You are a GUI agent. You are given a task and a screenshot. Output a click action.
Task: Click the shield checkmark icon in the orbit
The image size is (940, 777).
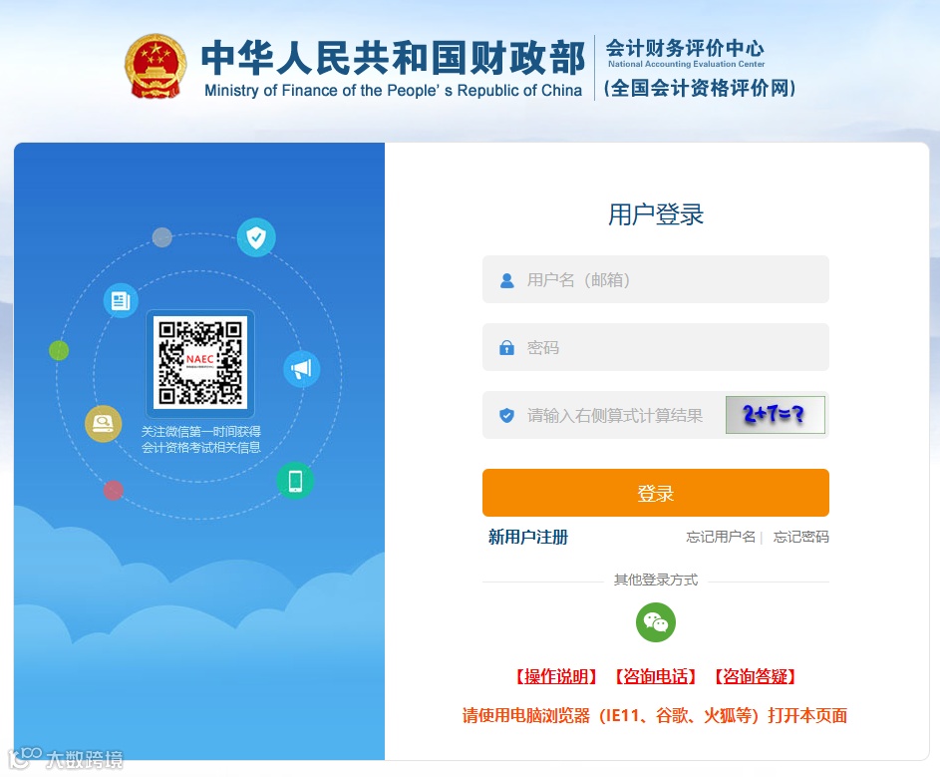pyautogui.click(x=256, y=237)
